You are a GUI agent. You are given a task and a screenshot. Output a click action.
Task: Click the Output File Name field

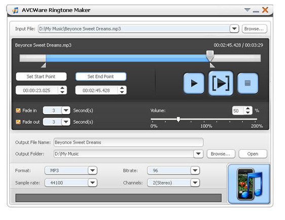click(x=128, y=142)
